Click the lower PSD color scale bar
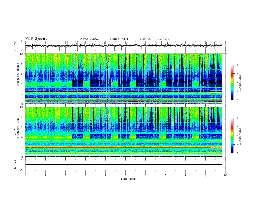 [x=232, y=136]
